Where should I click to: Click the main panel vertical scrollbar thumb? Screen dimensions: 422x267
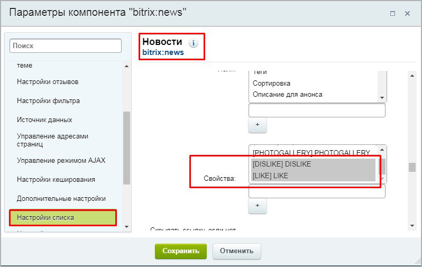412,167
